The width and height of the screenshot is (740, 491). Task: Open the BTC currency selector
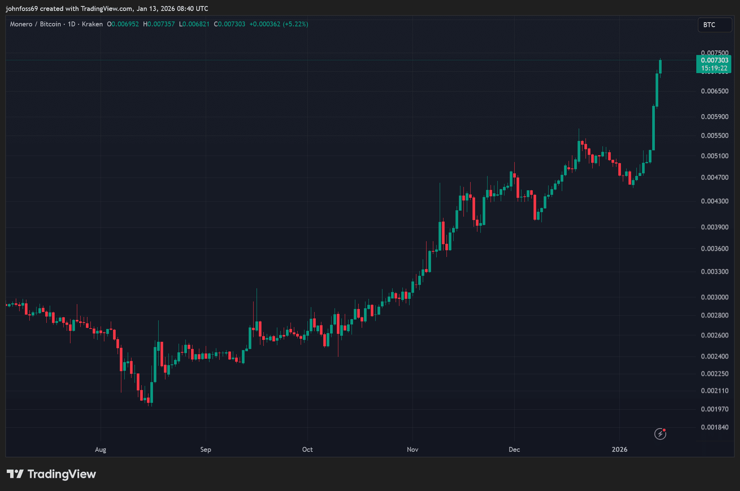tap(714, 25)
